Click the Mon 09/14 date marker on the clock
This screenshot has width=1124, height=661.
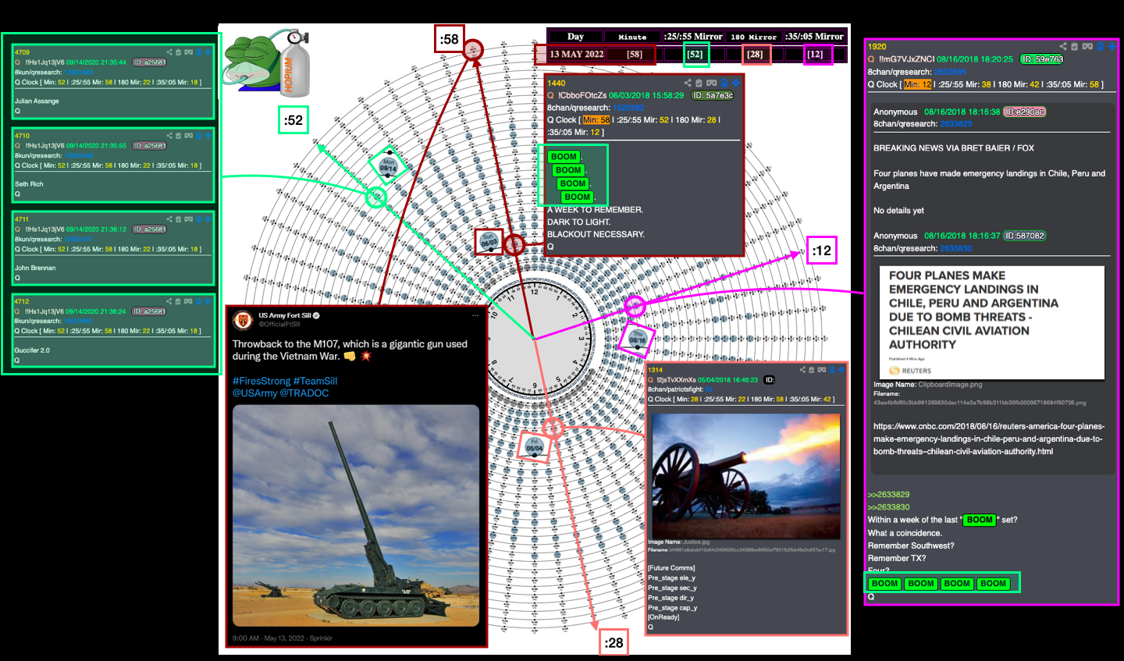pyautogui.click(x=388, y=165)
